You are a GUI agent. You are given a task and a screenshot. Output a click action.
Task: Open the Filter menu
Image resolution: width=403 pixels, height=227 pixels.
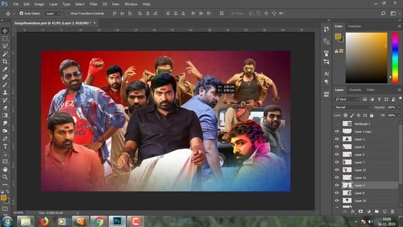(x=94, y=4)
